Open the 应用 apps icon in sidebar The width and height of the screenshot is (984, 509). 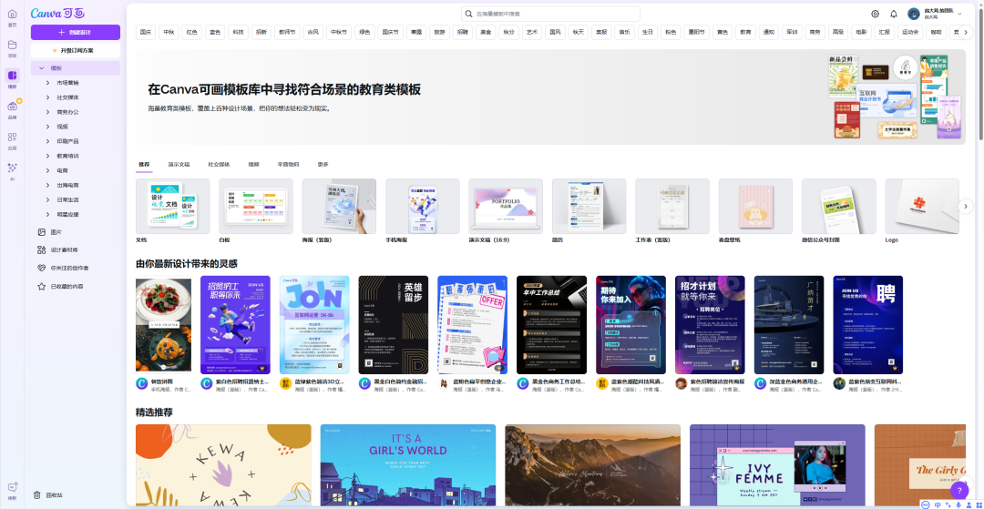pos(12,138)
